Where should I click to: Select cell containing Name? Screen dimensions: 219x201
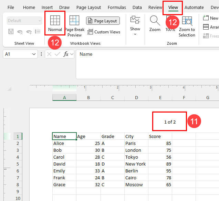point(64,136)
